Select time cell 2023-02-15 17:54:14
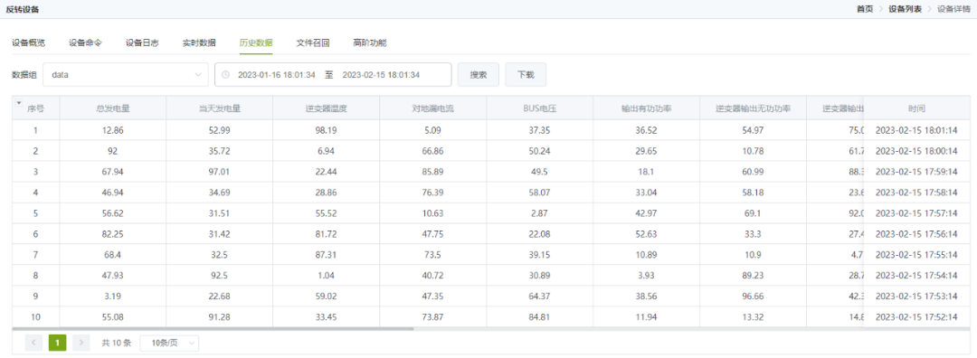 [x=916, y=275]
